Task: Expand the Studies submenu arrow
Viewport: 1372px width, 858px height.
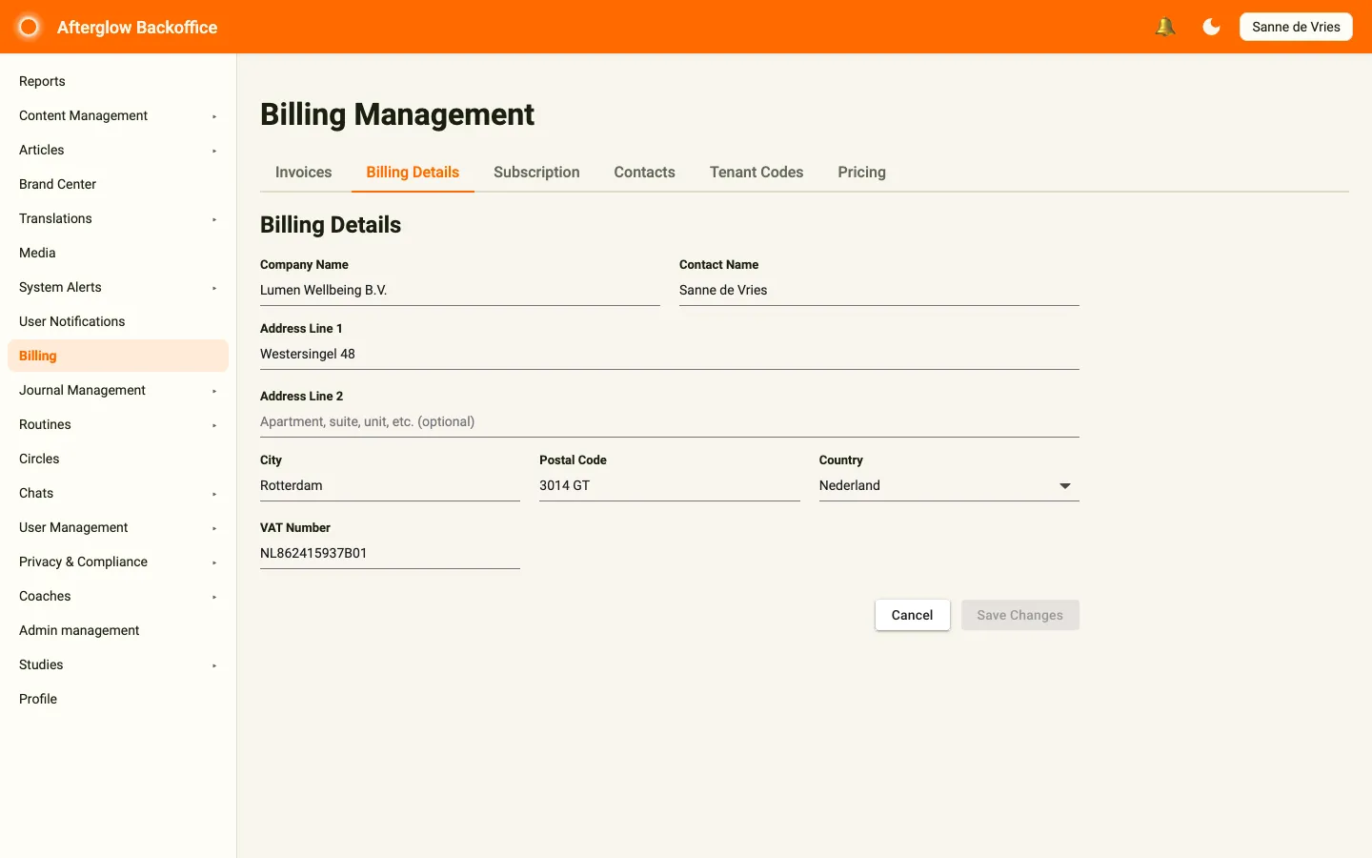Action: [x=214, y=665]
